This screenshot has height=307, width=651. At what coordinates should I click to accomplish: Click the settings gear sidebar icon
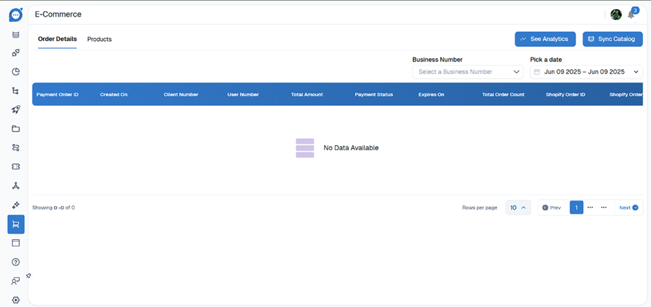pos(15,300)
